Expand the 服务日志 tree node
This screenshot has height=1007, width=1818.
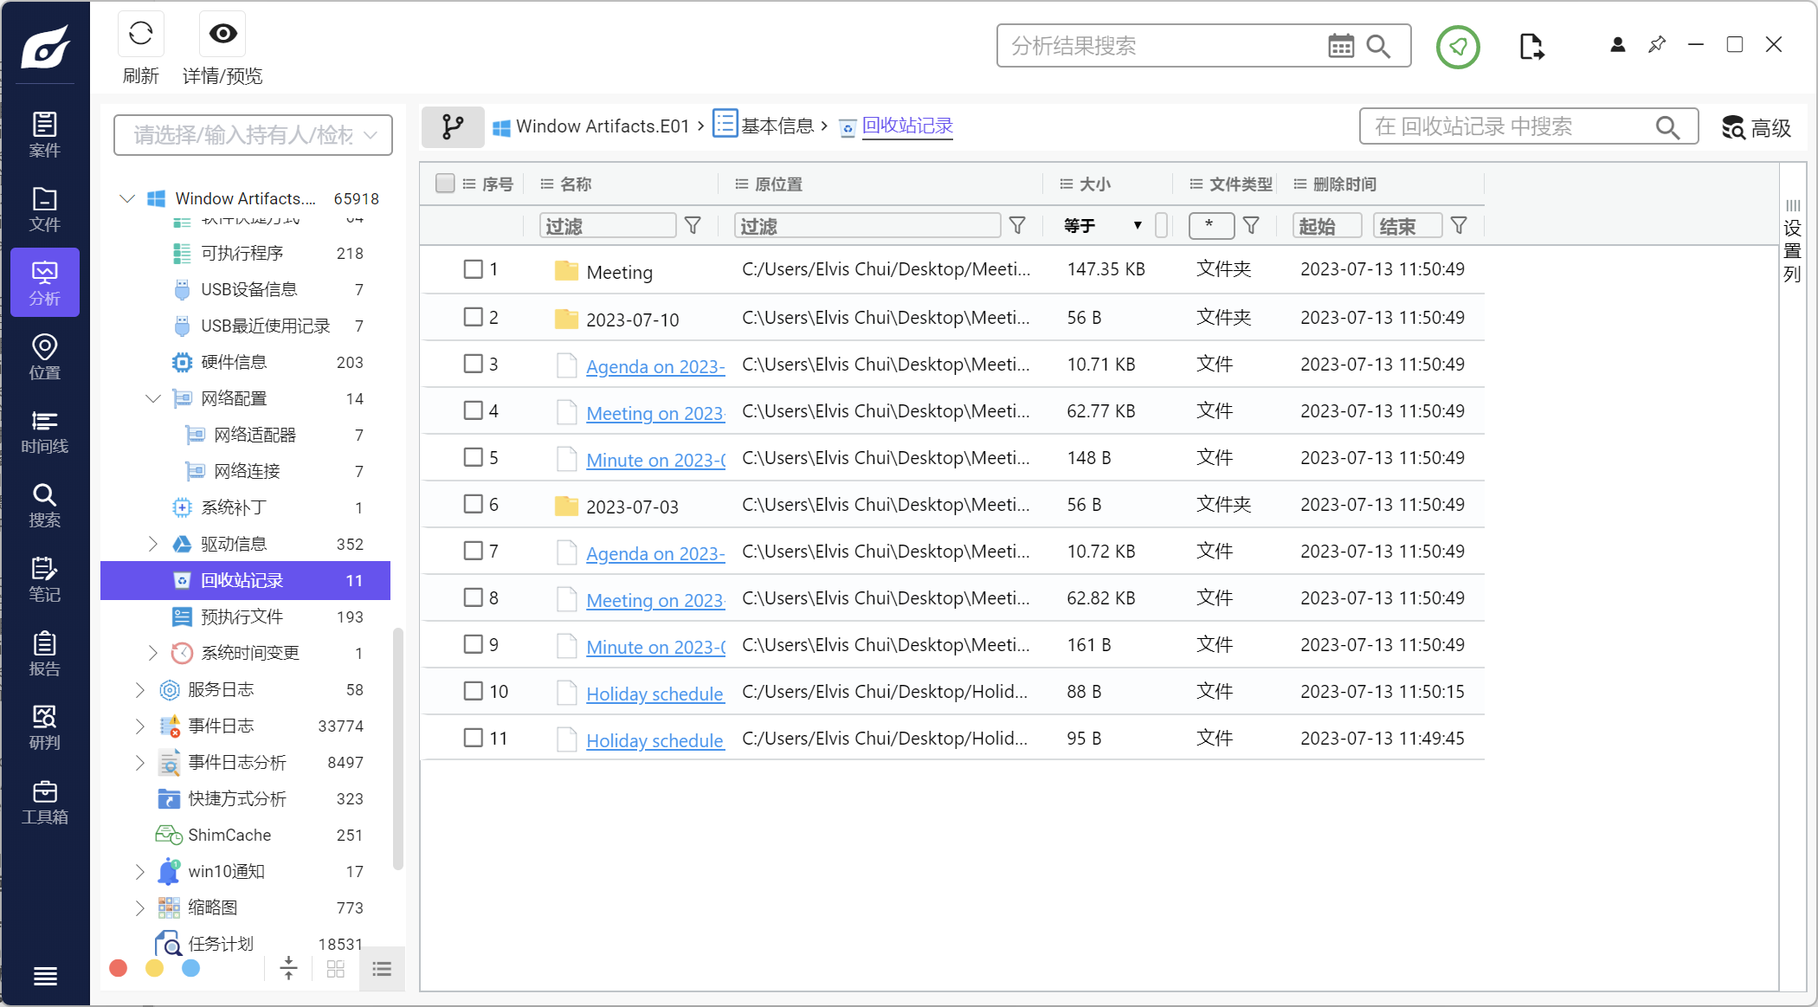click(x=140, y=689)
